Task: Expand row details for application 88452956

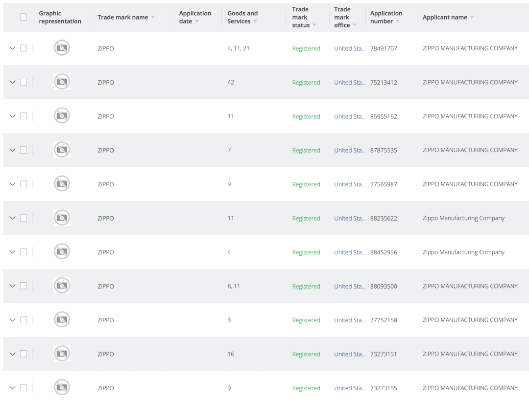Action: pyautogui.click(x=12, y=252)
